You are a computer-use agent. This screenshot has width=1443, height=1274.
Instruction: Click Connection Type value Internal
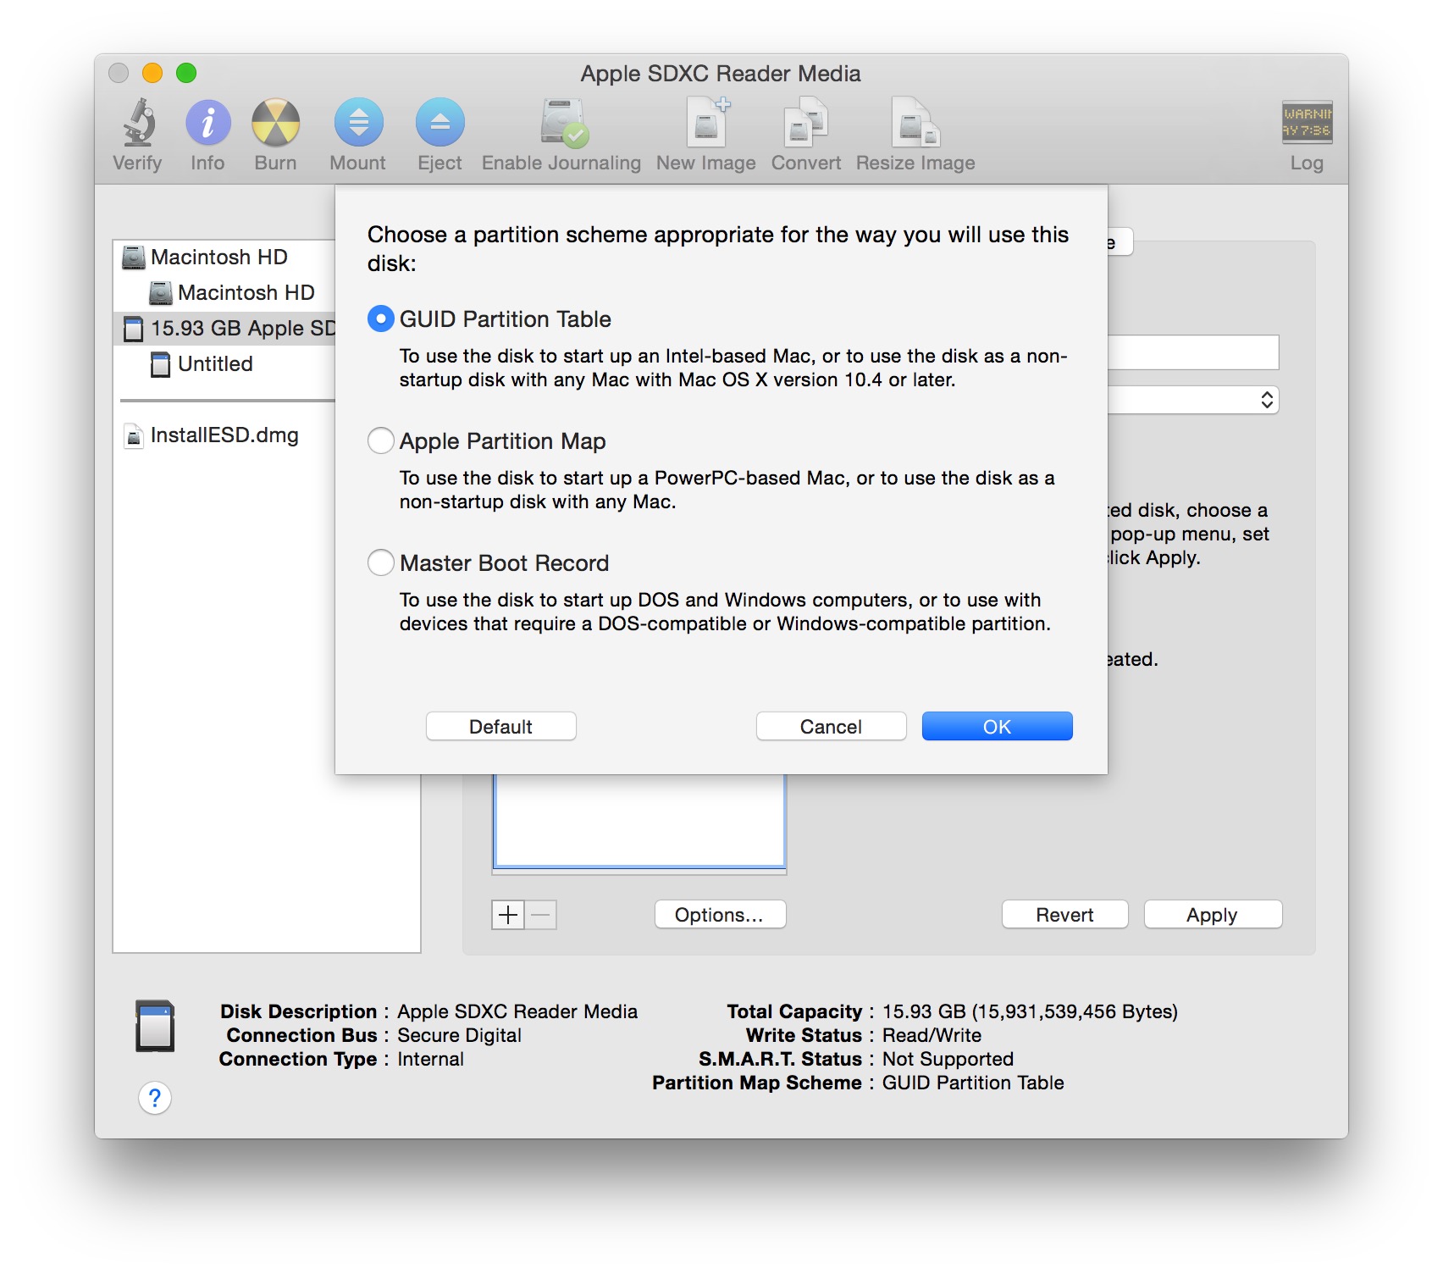430,1059
